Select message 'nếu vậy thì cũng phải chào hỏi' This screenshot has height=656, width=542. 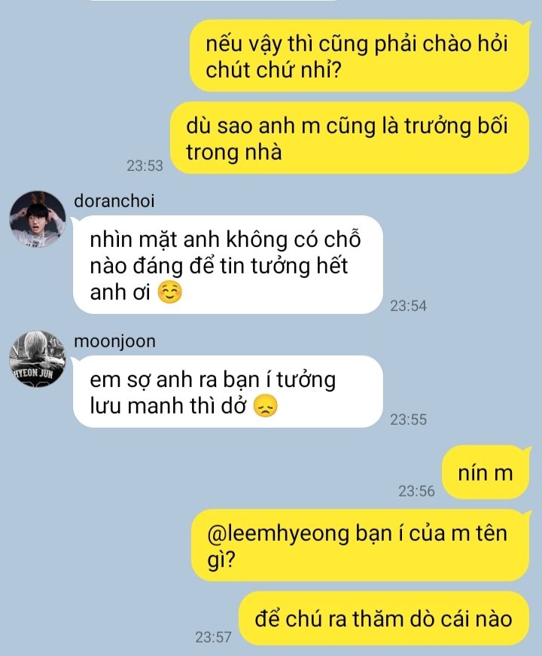[x=360, y=56]
